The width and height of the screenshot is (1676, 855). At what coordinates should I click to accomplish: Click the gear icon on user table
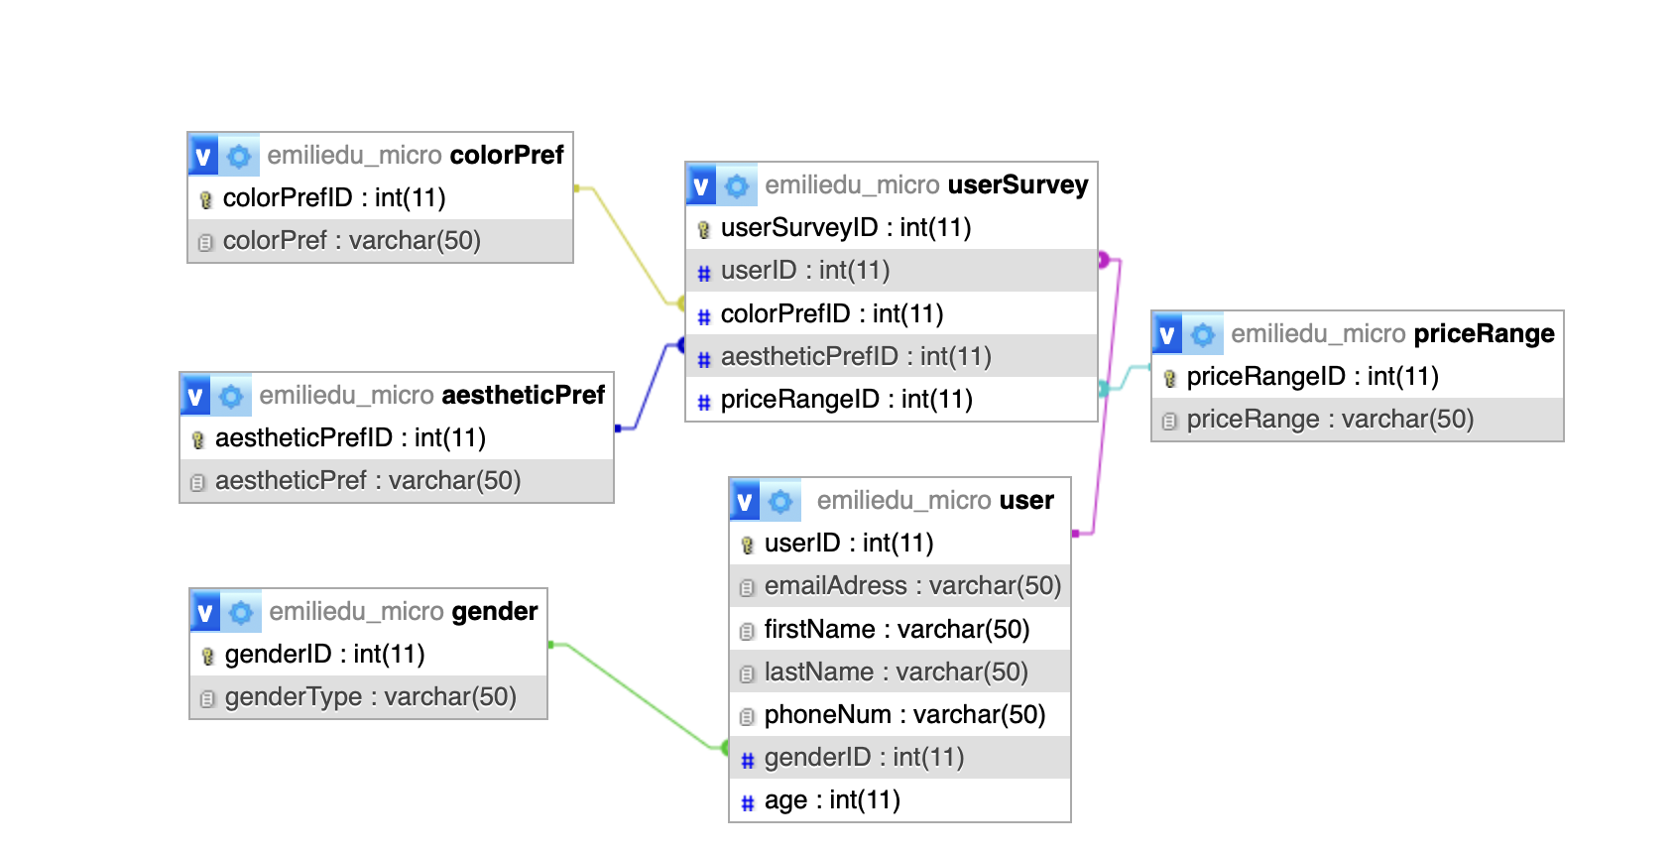[780, 502]
